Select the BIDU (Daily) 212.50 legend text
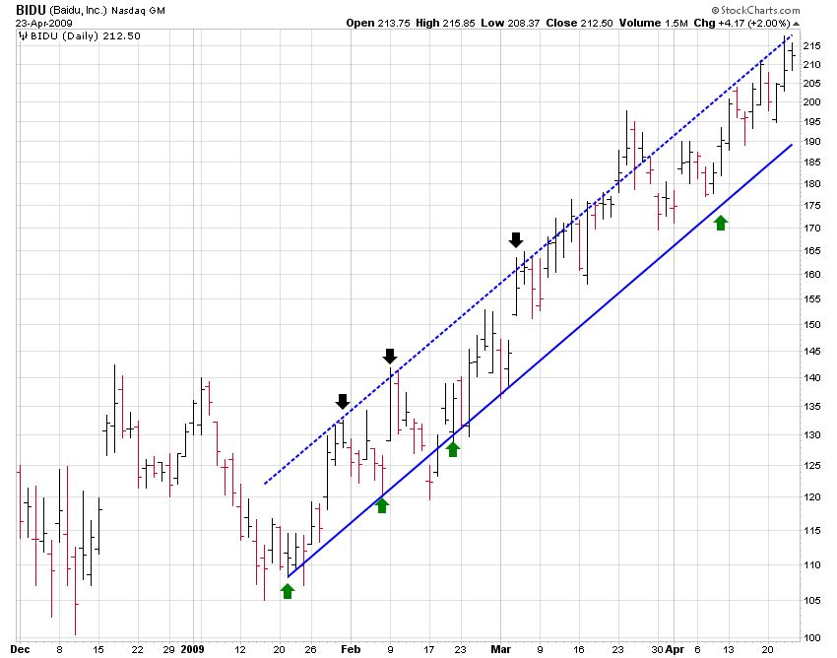Viewport: 837px width, 658px height. coord(86,36)
